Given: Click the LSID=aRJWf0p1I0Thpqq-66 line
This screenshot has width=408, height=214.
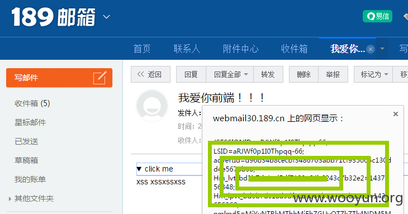Looking at the screenshot, I should click(x=259, y=151).
